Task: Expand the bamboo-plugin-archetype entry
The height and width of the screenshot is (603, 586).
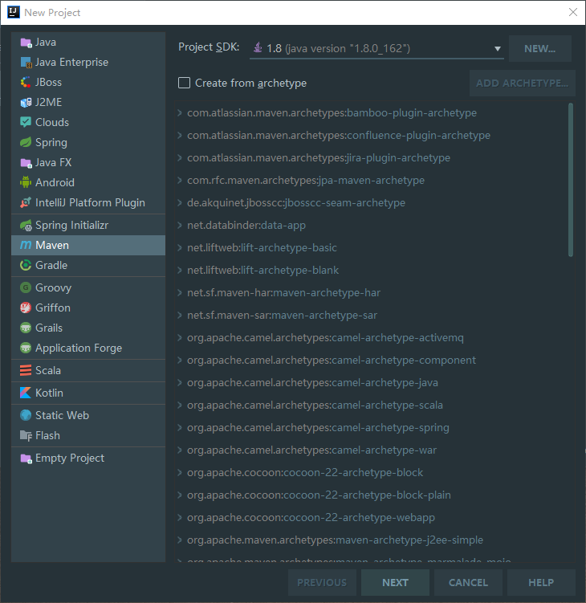Action: (180, 113)
